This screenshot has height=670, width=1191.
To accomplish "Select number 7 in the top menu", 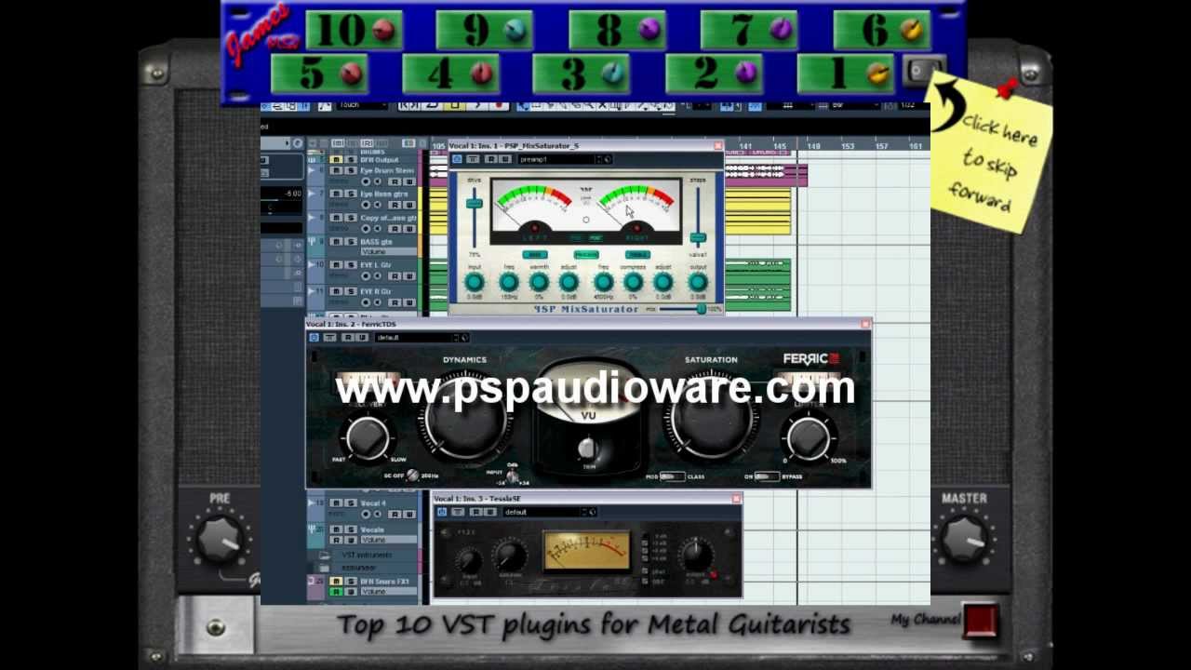I will [x=749, y=30].
